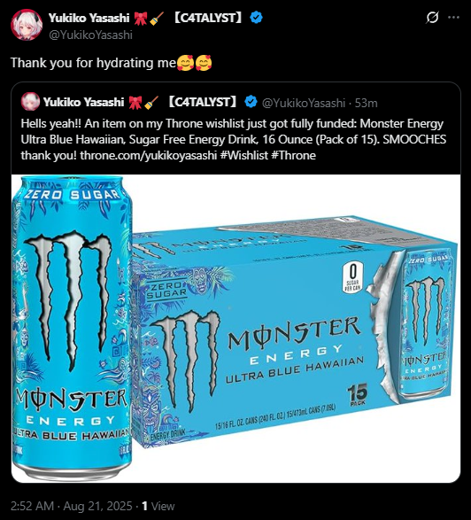Viewport: 471px width, 520px height.
Task: Click the quoted tweet author name
Action: click(x=83, y=102)
